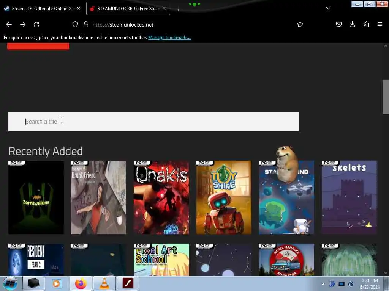Close the Steam tab
The width and height of the screenshot is (389, 291).
(79, 8)
